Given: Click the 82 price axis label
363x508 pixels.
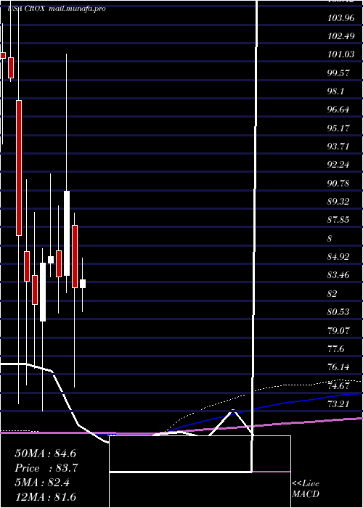Looking at the screenshot, I should click(x=333, y=293).
